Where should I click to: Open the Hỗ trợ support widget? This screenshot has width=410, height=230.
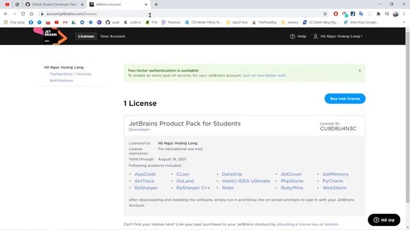384,220
